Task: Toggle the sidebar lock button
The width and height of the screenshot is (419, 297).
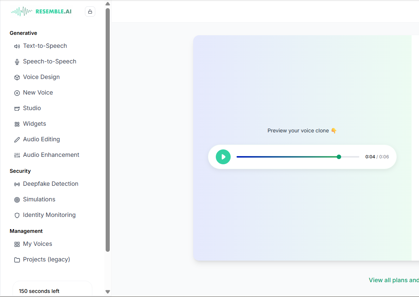Action: pos(90,11)
